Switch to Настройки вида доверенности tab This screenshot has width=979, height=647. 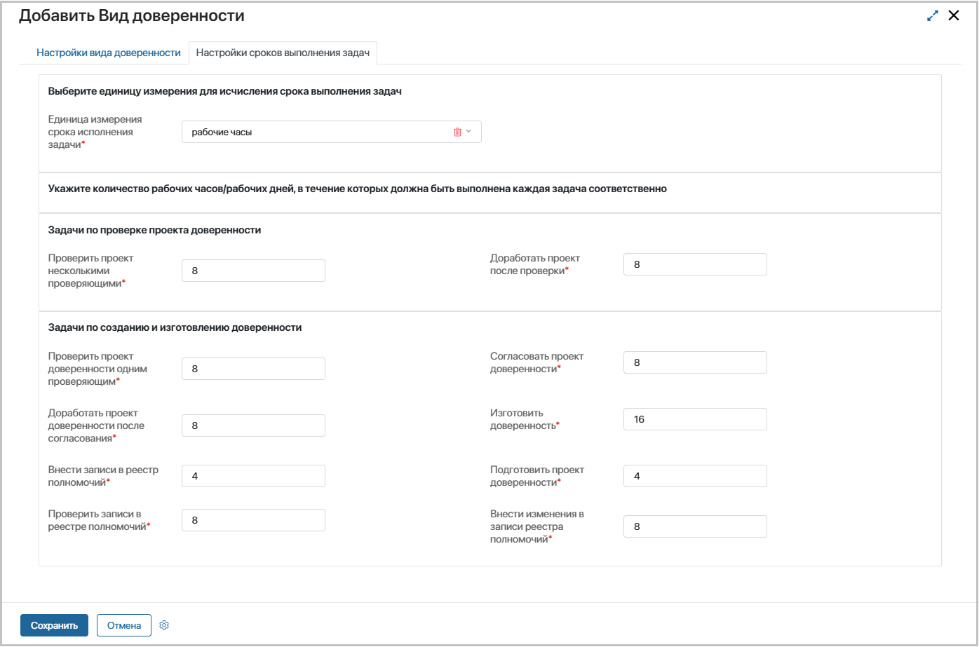point(109,53)
